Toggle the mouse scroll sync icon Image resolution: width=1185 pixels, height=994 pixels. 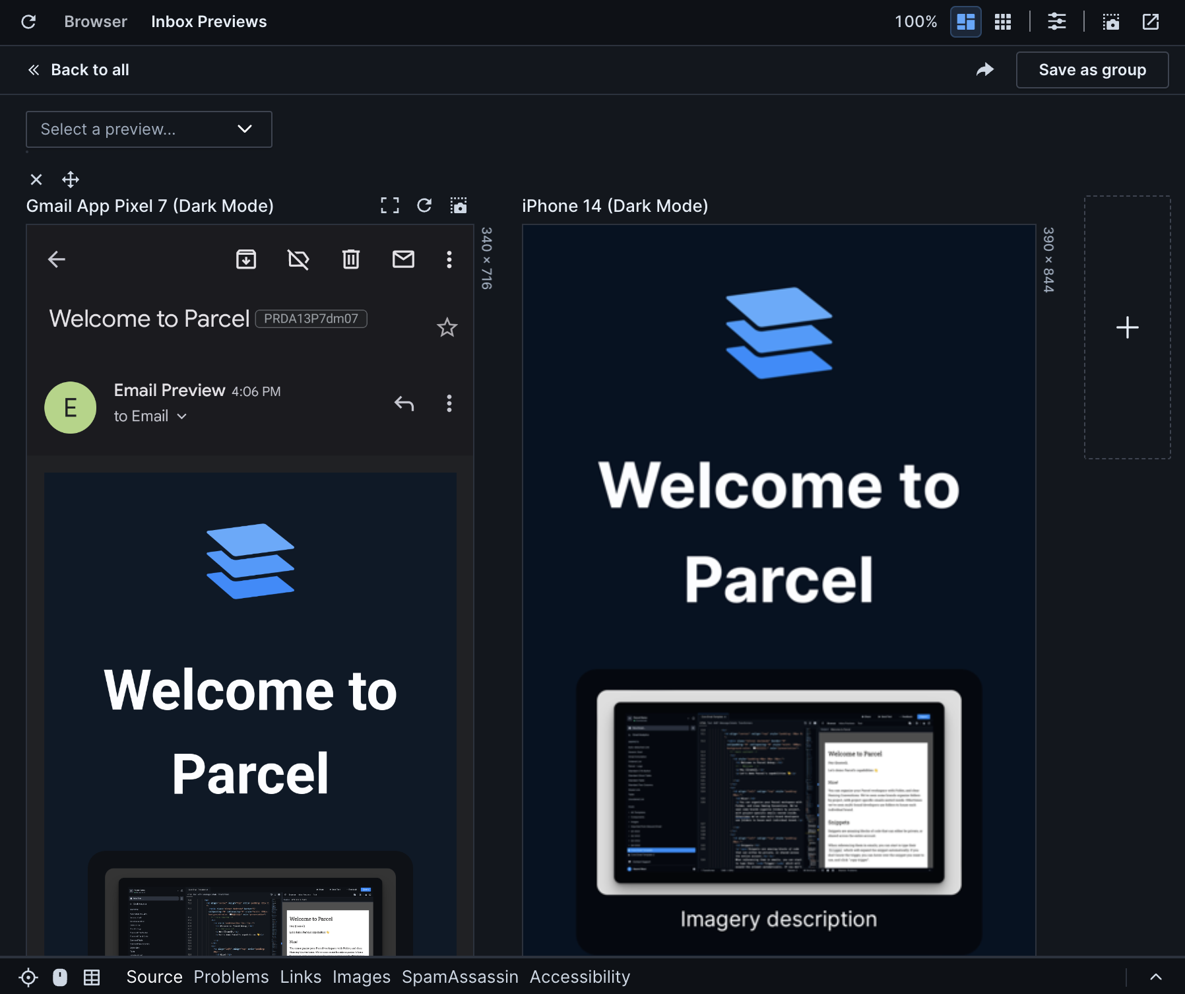(x=60, y=977)
